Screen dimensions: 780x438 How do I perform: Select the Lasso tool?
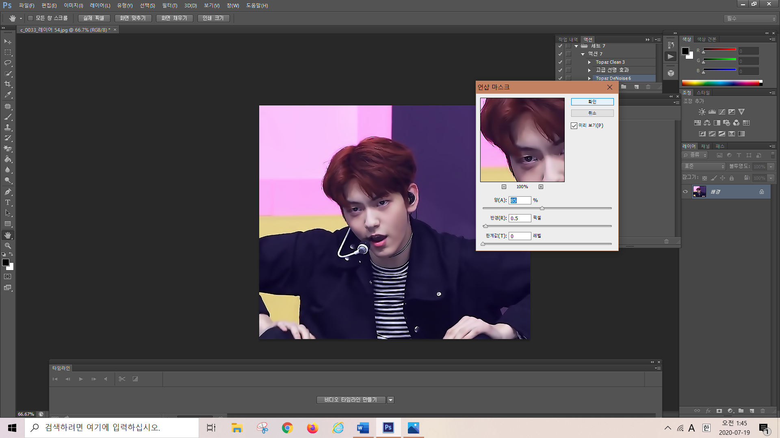click(x=8, y=63)
